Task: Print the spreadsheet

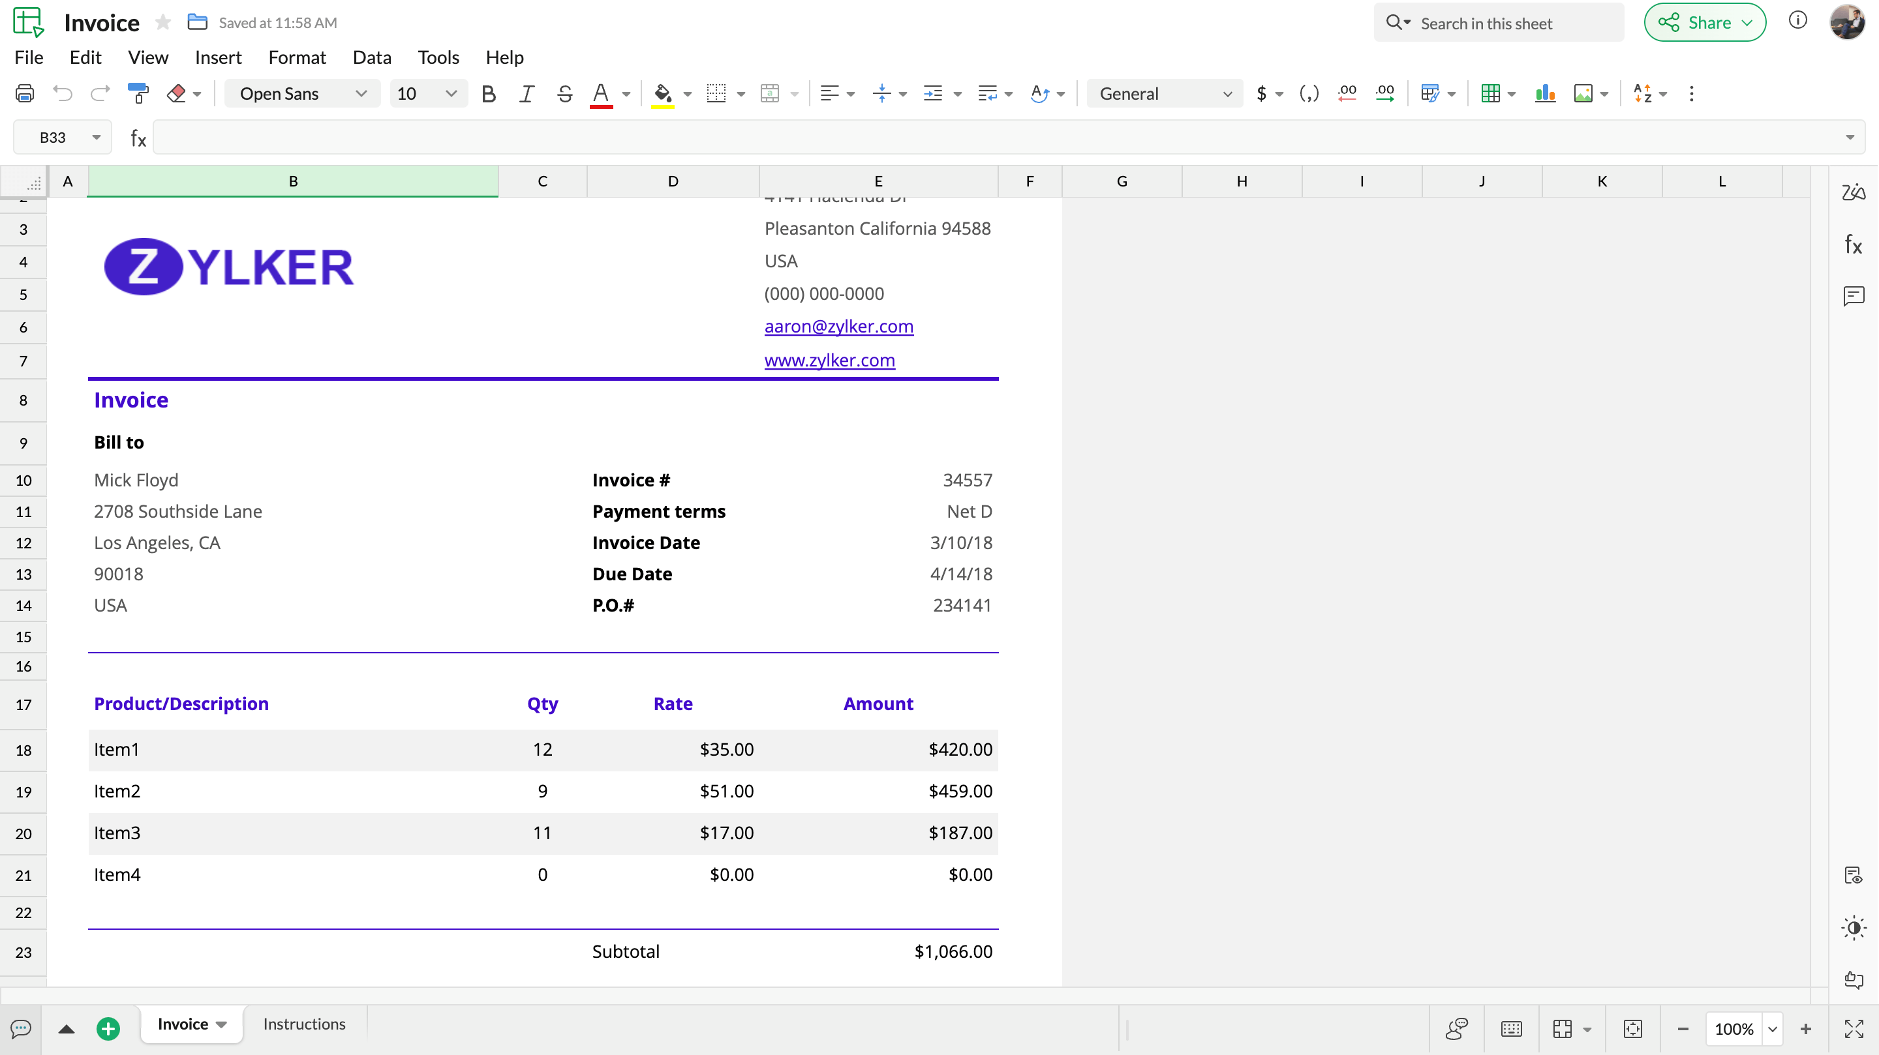Action: [25, 93]
